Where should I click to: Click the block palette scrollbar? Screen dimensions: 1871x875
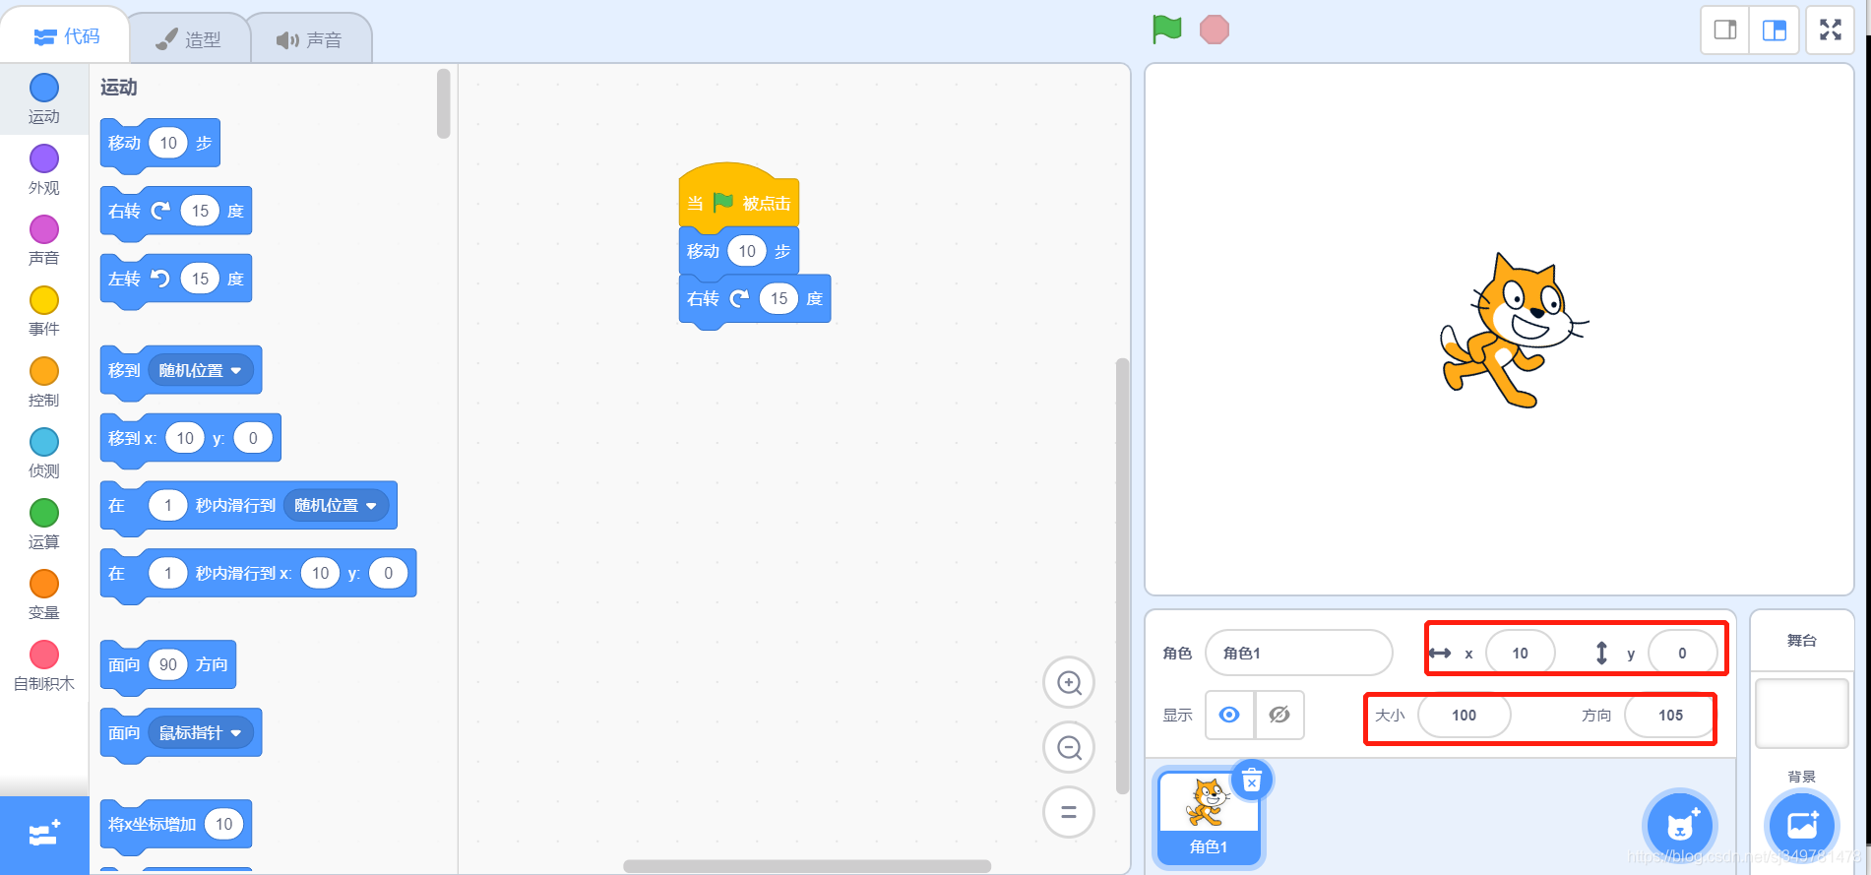tap(444, 103)
